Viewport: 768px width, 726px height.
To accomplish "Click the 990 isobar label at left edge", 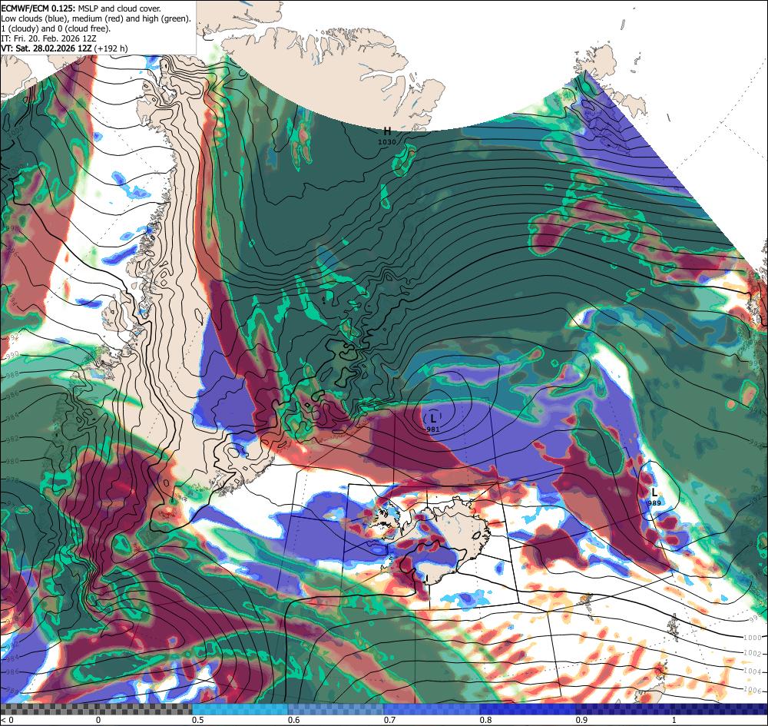I will [12, 354].
